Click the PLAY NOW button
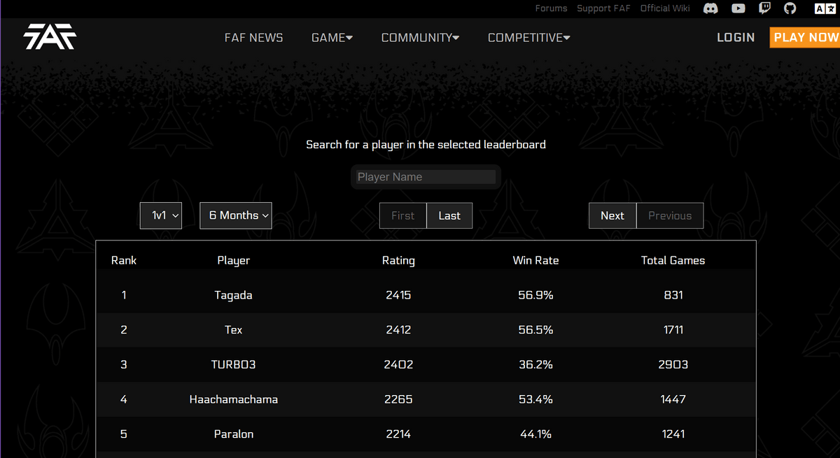840x458 pixels. point(805,38)
